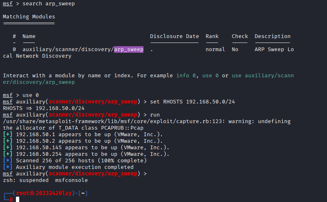Screen dimensions: 327x202
Task: Click the green 'er/discovery/arp_sweep' wrapped text
Action: 39,82
